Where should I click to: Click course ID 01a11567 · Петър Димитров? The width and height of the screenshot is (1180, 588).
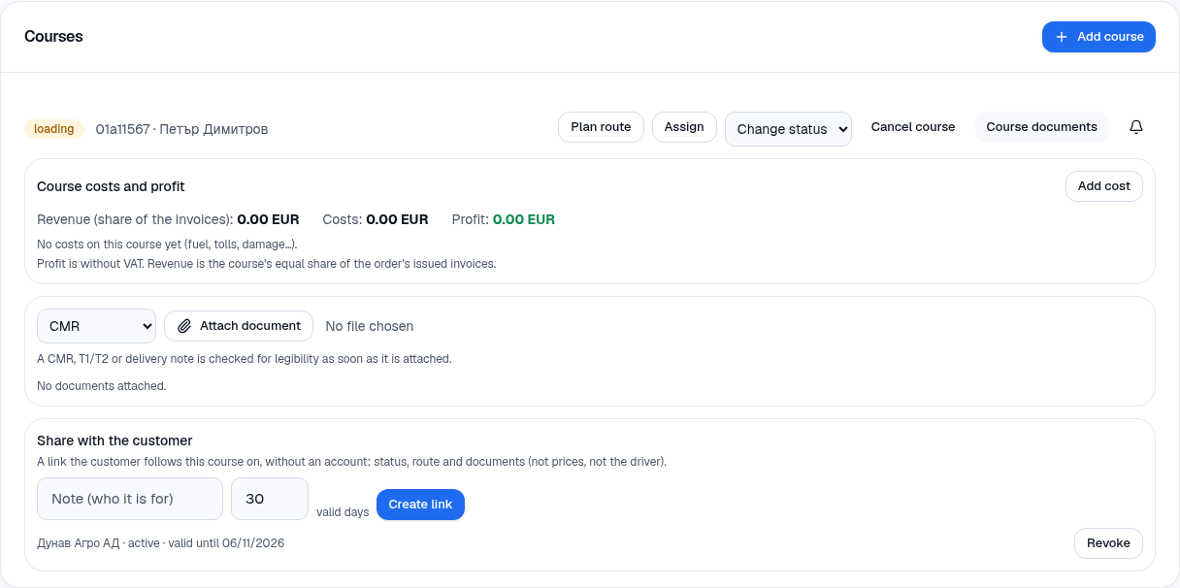pos(181,129)
